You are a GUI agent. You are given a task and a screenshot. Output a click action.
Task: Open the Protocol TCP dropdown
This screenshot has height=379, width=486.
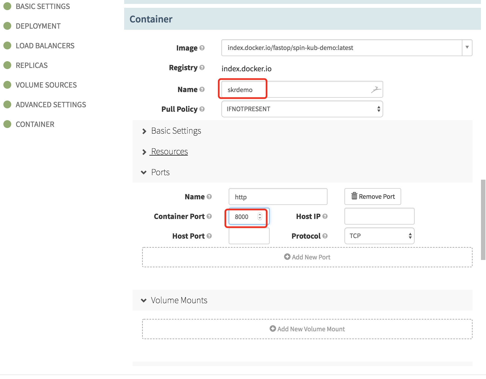coord(379,236)
